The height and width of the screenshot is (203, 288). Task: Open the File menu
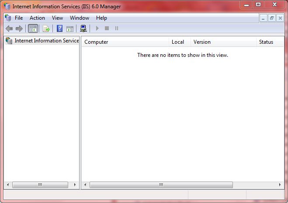(19, 18)
